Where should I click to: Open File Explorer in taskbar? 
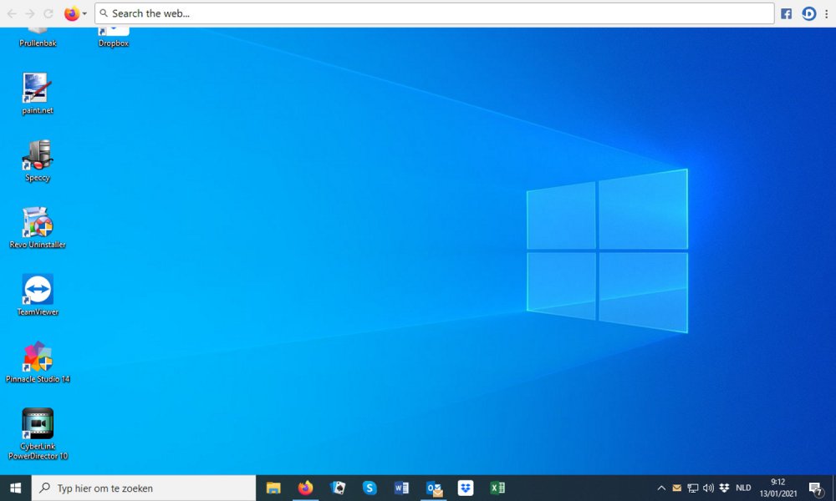(x=273, y=488)
